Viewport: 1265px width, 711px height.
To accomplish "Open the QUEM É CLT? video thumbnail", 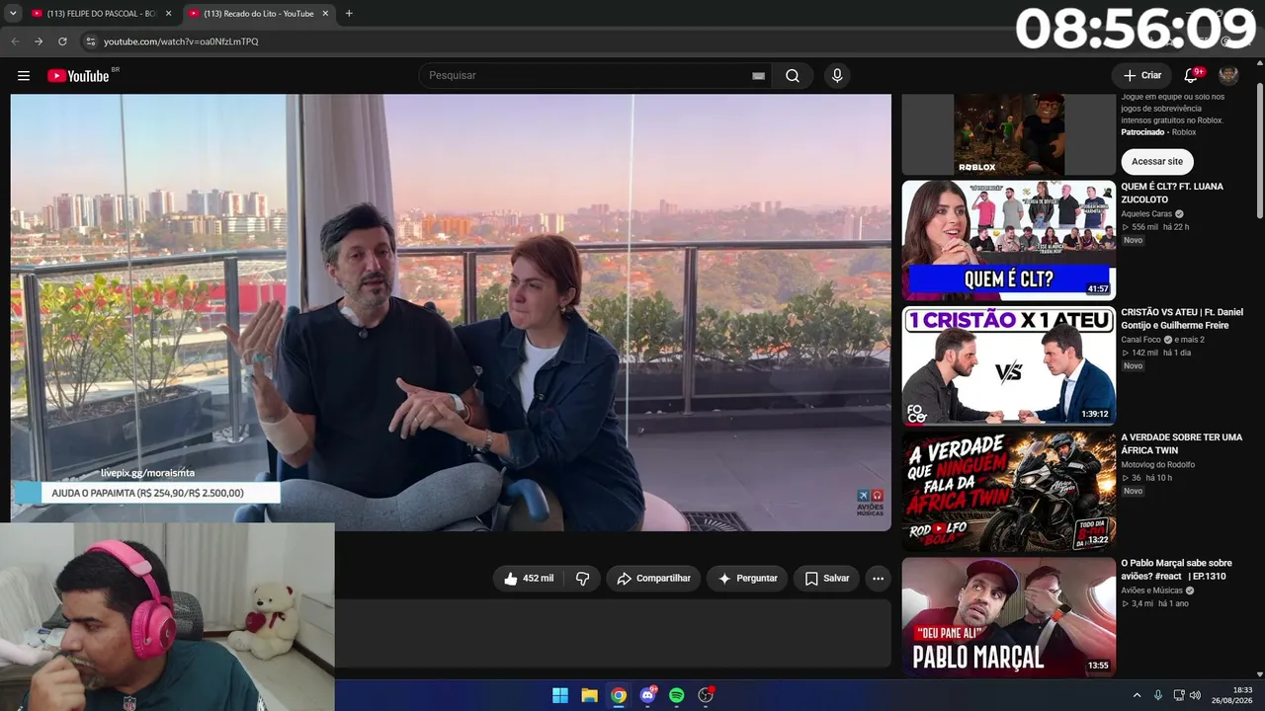I will point(1008,240).
